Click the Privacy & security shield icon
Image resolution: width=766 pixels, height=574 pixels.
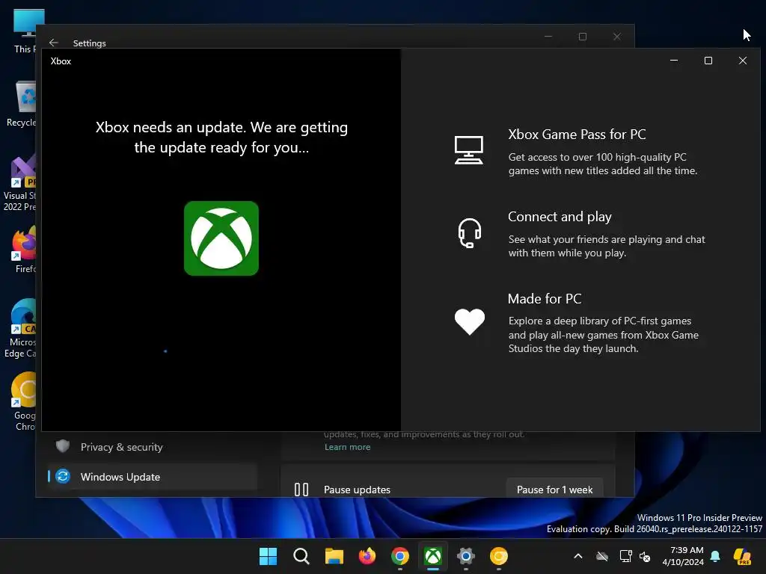(63, 446)
